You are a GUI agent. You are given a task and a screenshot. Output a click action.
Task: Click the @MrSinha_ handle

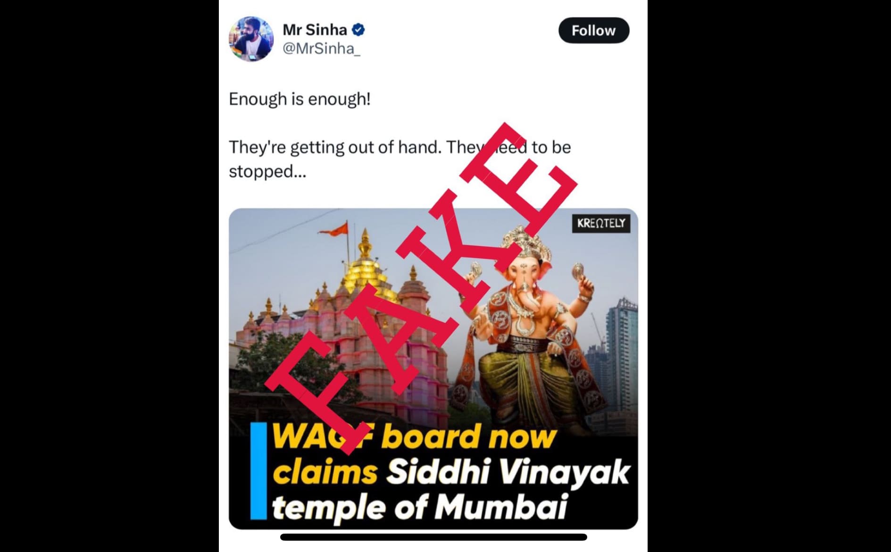pyautogui.click(x=321, y=49)
